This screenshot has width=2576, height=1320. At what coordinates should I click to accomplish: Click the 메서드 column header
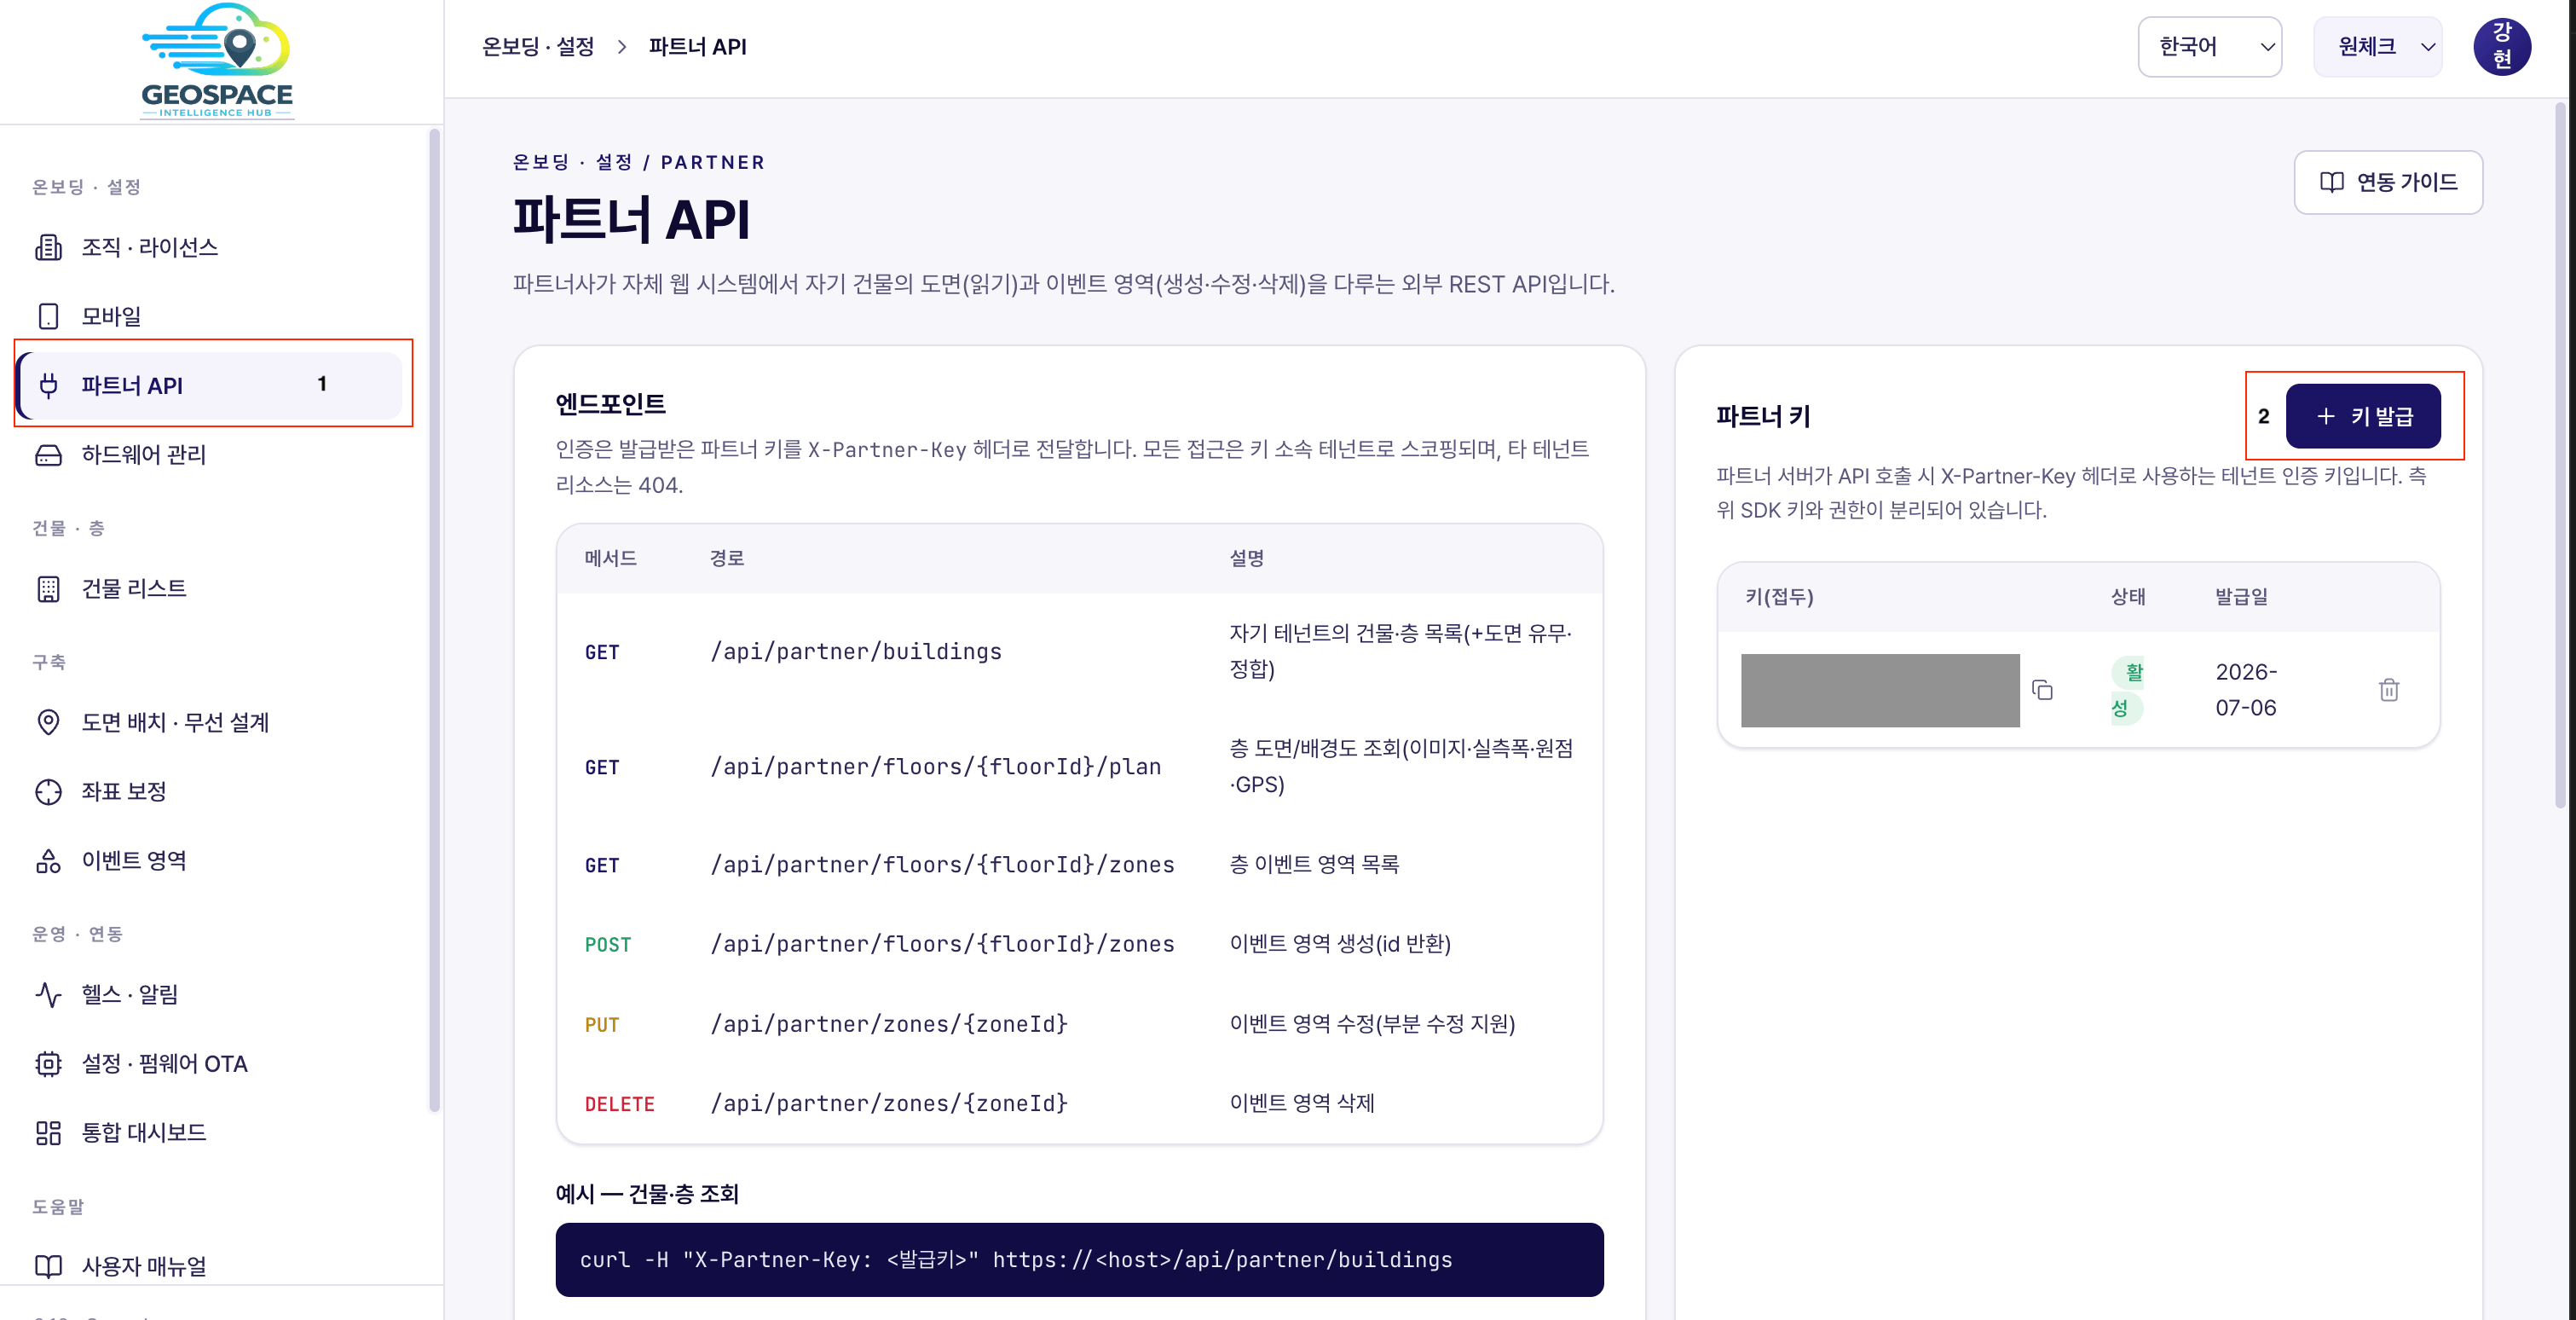click(610, 558)
